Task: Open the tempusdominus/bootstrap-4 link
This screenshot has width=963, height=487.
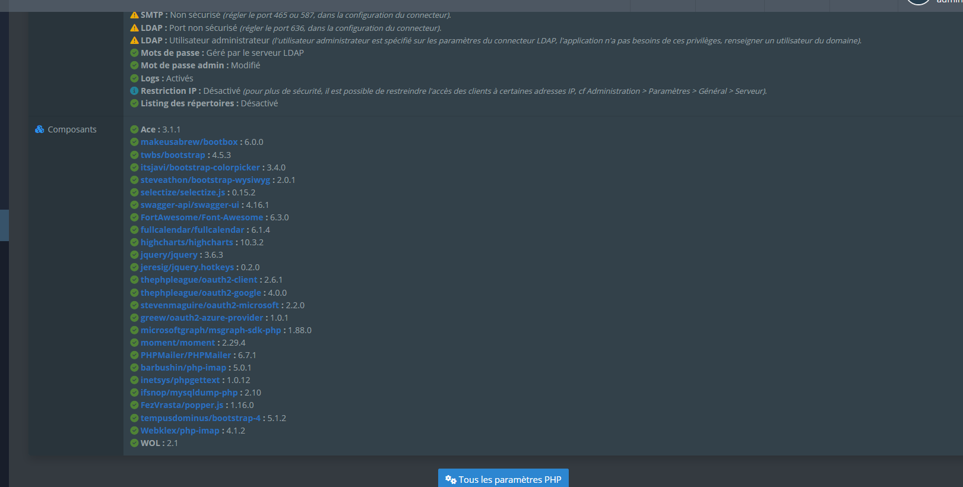Action: coord(201,418)
